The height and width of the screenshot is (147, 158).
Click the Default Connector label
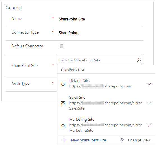click(28, 46)
